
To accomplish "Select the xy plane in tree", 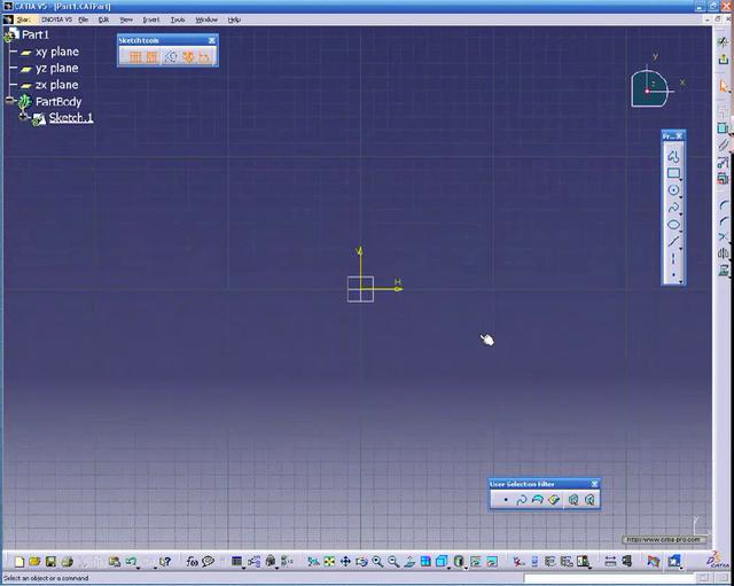I will tap(57, 52).
